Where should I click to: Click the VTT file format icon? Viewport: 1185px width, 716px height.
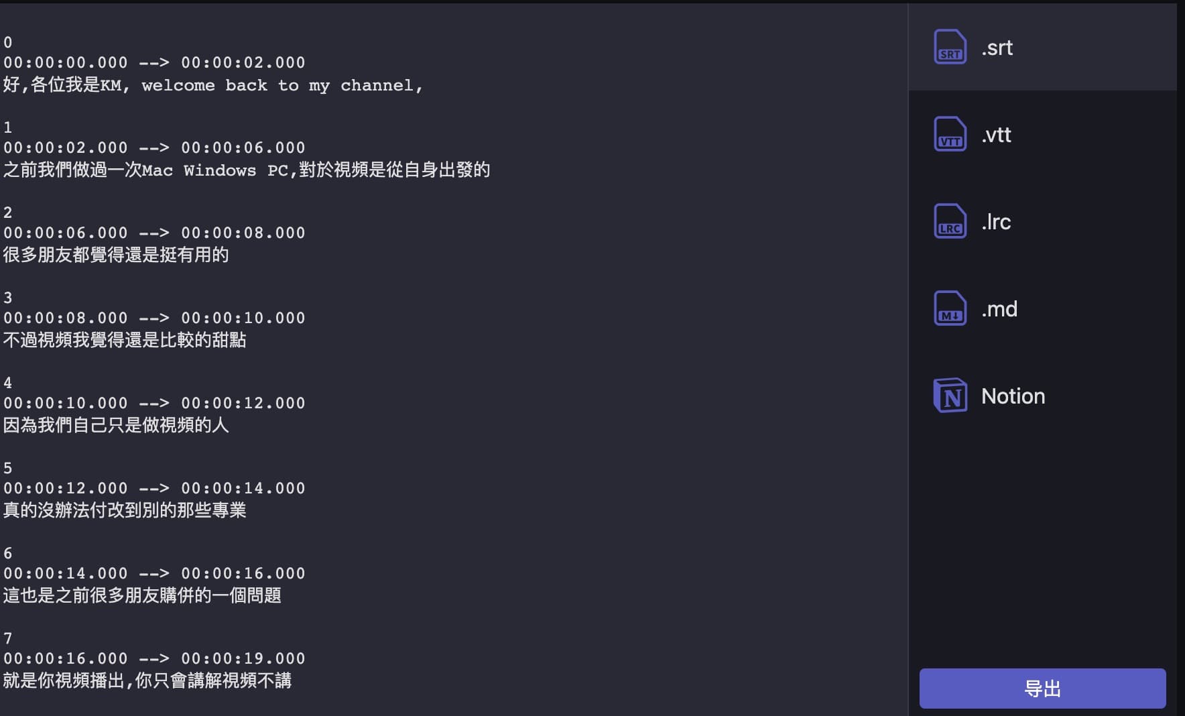950,135
